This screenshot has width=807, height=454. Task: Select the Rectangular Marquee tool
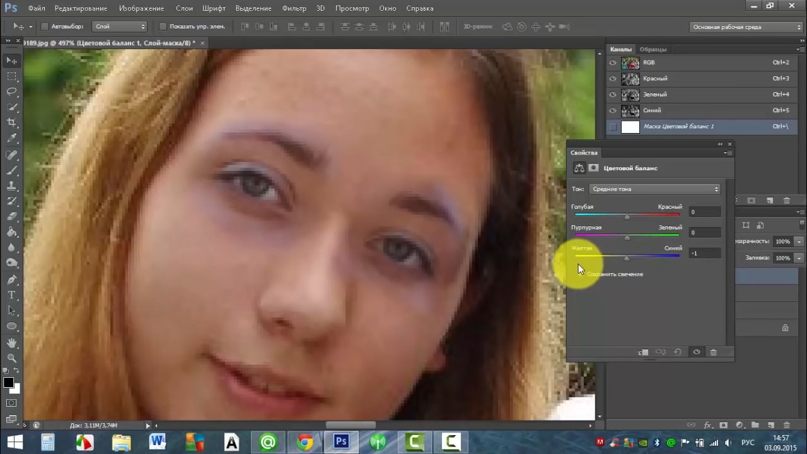click(x=12, y=76)
